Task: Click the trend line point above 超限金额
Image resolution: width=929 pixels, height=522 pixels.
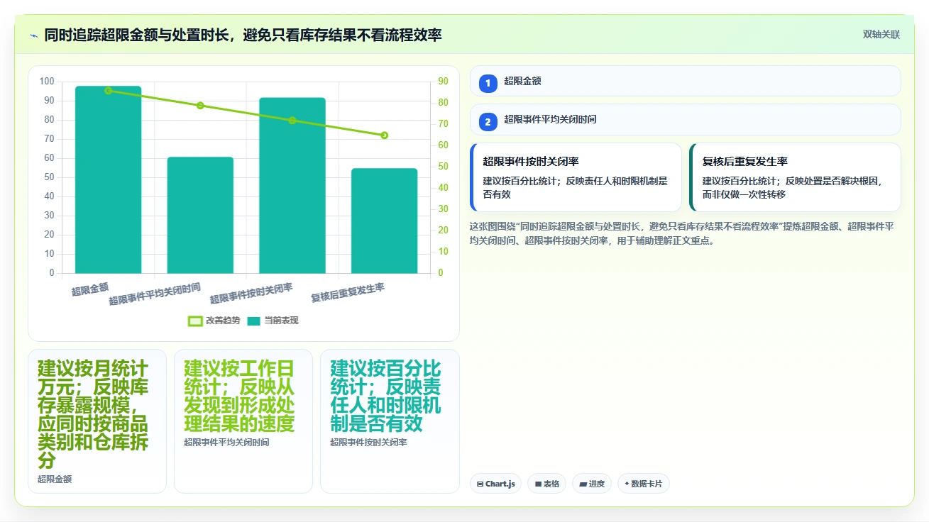Action: pos(108,91)
